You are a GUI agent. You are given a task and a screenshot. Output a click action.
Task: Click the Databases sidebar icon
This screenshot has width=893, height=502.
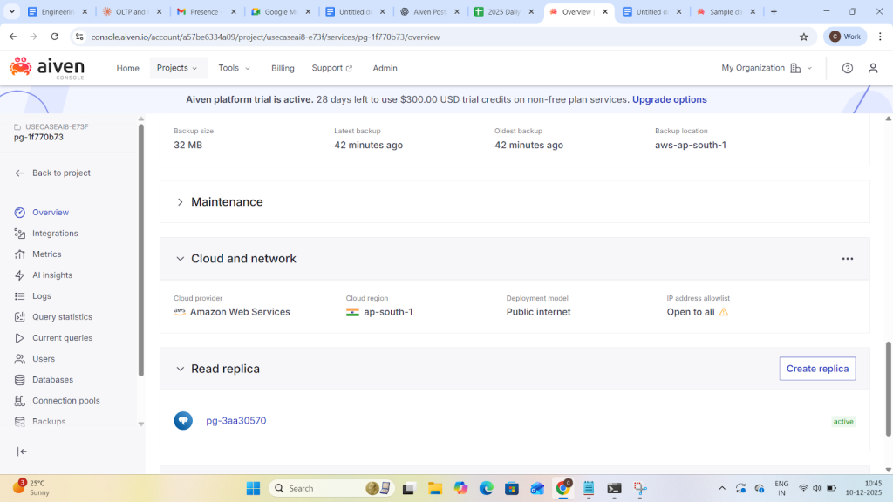point(20,380)
